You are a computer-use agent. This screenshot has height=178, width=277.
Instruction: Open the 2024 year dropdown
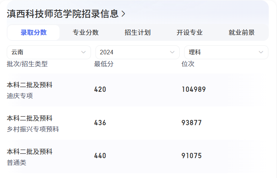click(x=137, y=52)
